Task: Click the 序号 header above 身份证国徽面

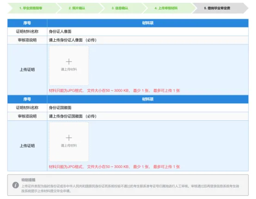Action: point(27,99)
